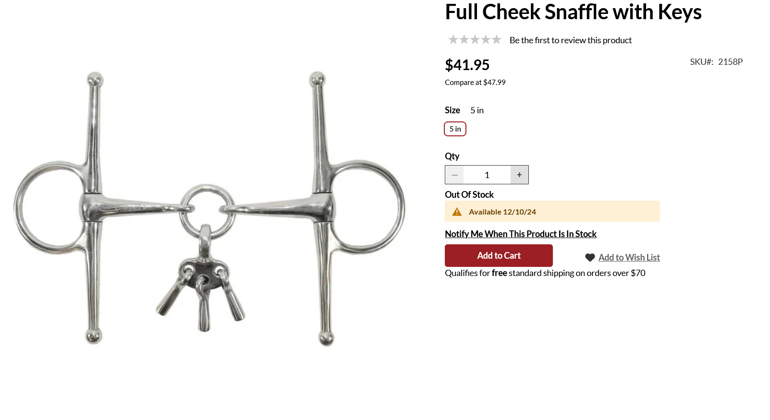Open the full cheek snaffle product image
Viewport: 770px width, 420px height.
tap(209, 208)
